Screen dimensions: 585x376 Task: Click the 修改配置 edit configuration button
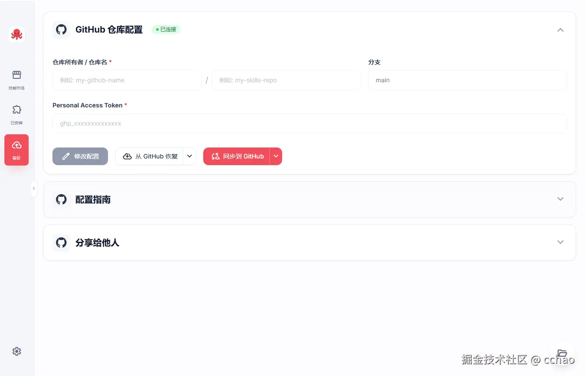pyautogui.click(x=80, y=156)
